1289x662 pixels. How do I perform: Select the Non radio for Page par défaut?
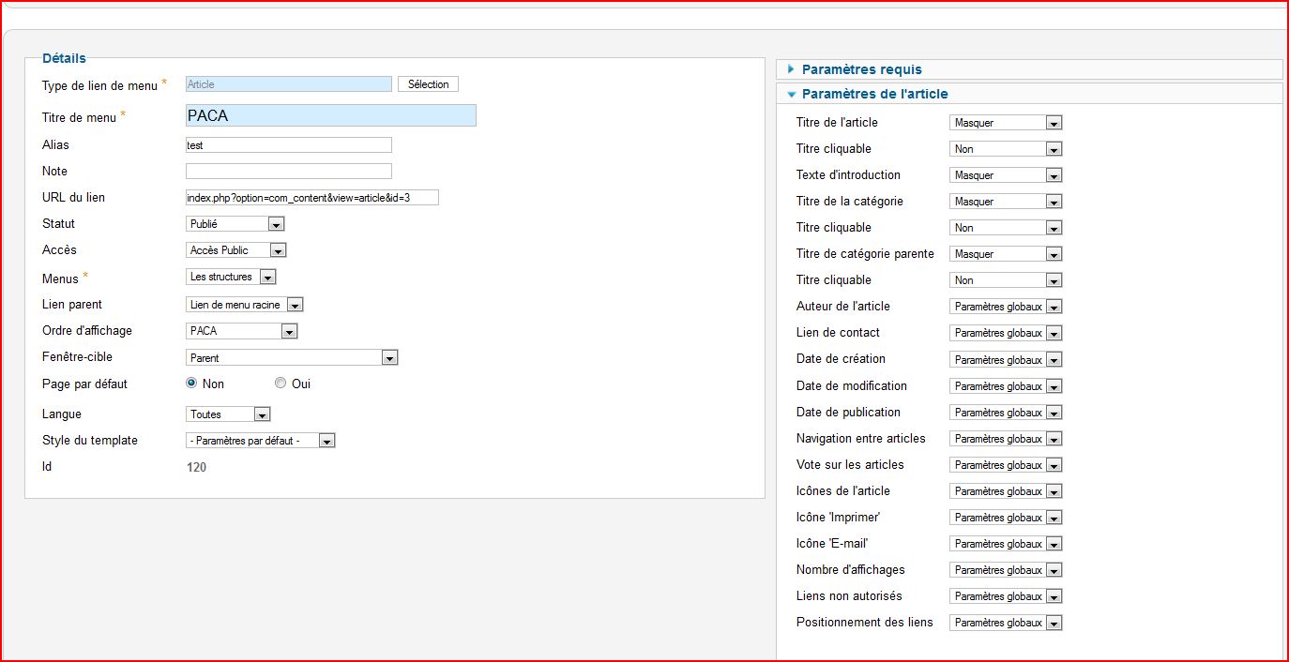click(x=191, y=384)
